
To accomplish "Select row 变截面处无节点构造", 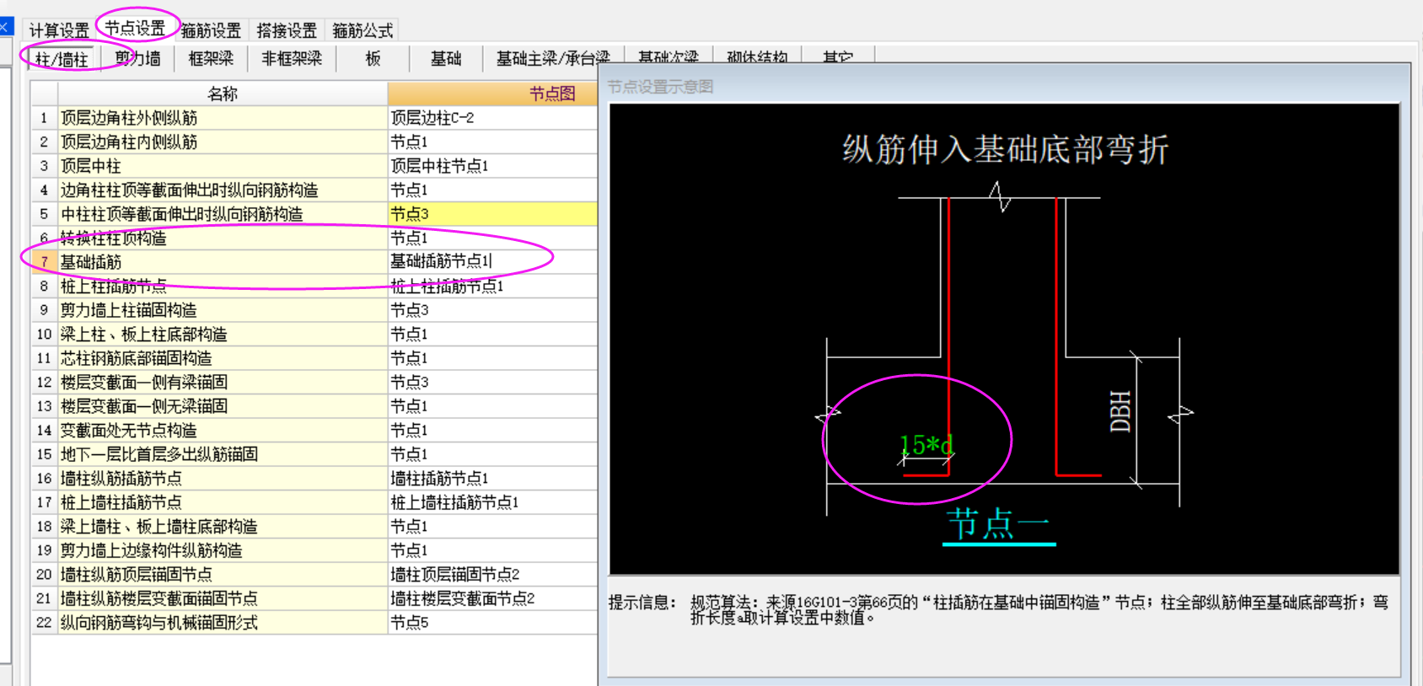I will pyautogui.click(x=223, y=430).
